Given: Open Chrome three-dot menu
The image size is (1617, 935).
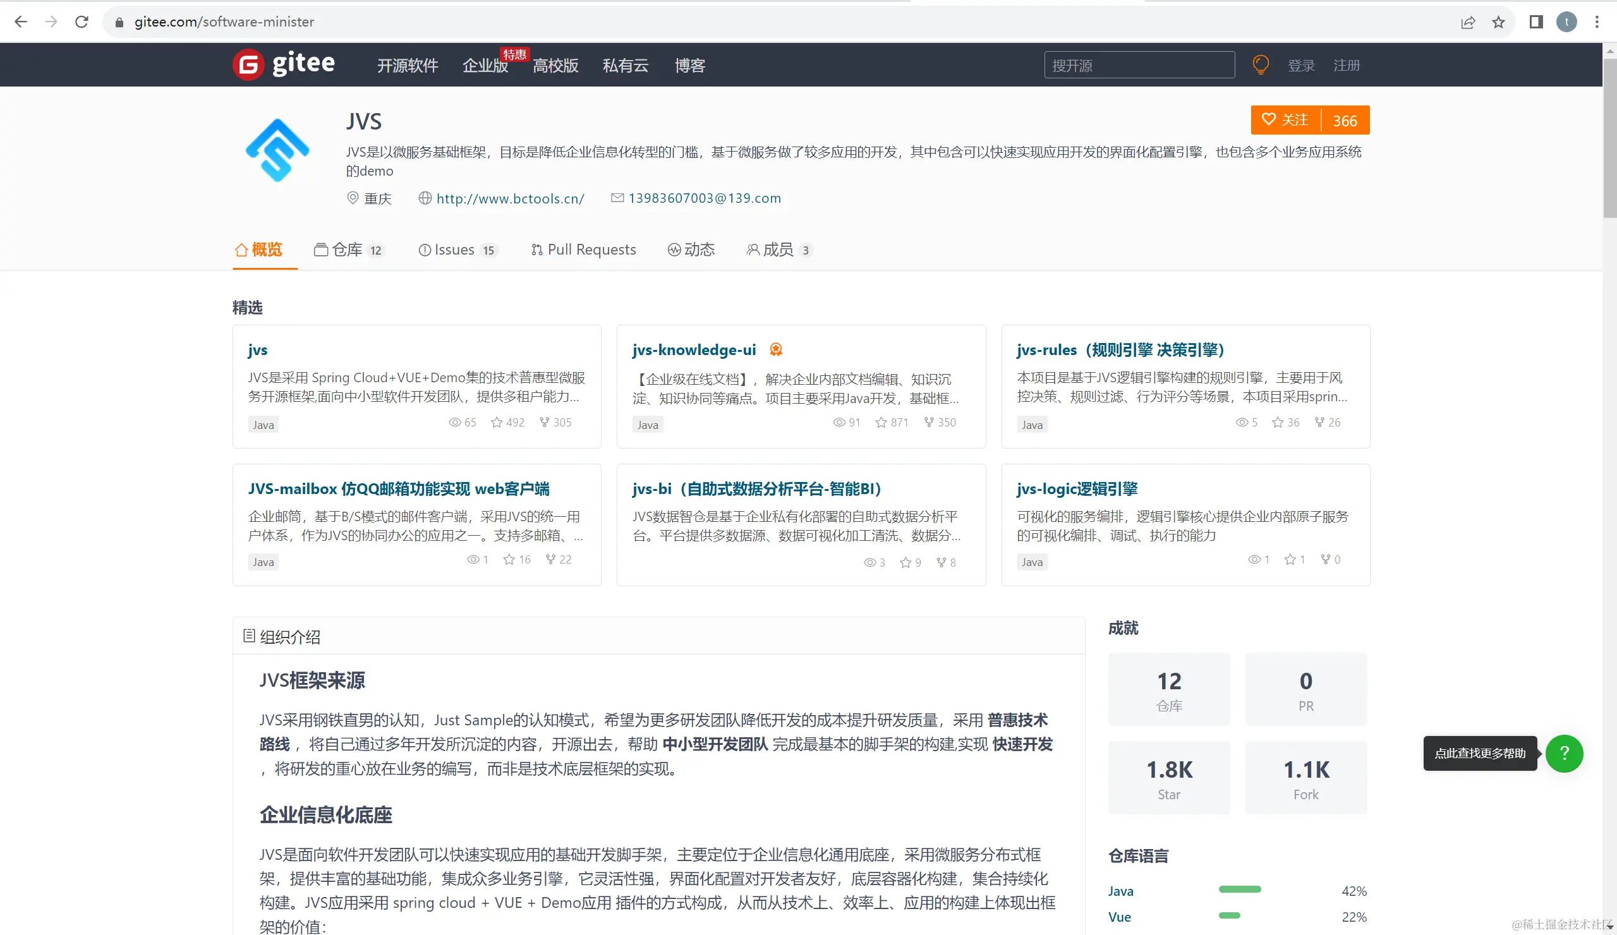Looking at the screenshot, I should point(1597,23).
